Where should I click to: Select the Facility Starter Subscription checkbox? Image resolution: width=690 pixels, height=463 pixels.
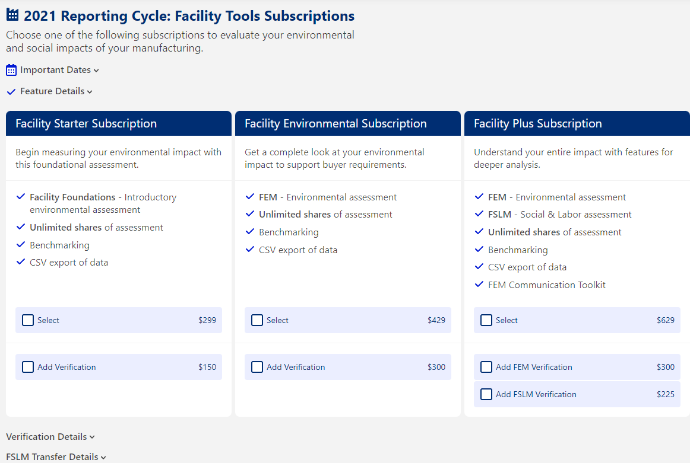(x=28, y=320)
